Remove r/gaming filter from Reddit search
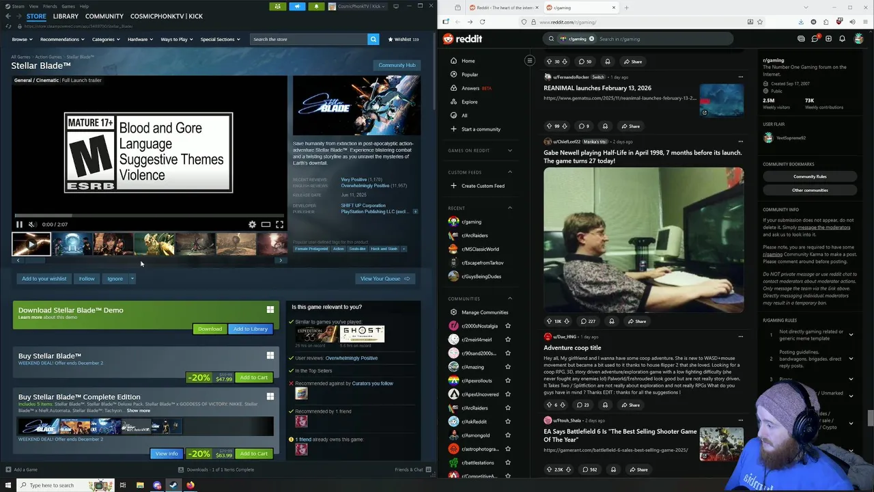874x492 pixels. pyautogui.click(x=591, y=39)
